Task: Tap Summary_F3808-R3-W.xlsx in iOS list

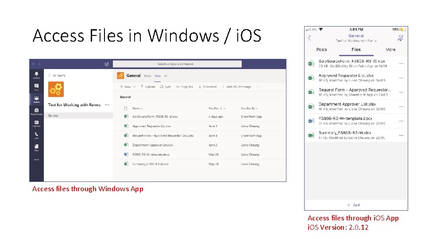Action: [x=356, y=135]
